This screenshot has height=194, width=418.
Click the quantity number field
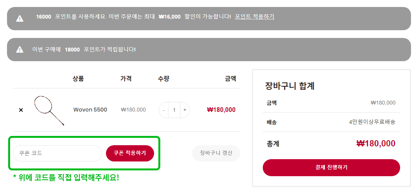[174, 110]
